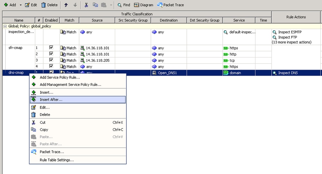Click the Inspect ESMTP rule action
This screenshot has width=322, height=174.
click(287, 32)
